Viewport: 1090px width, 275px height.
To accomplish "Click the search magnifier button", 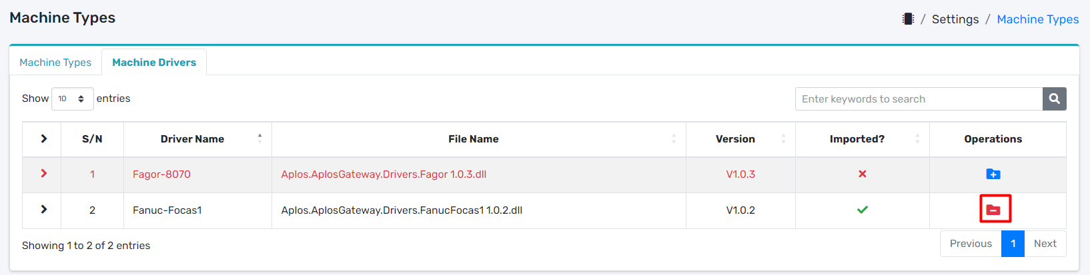I will 1054,99.
